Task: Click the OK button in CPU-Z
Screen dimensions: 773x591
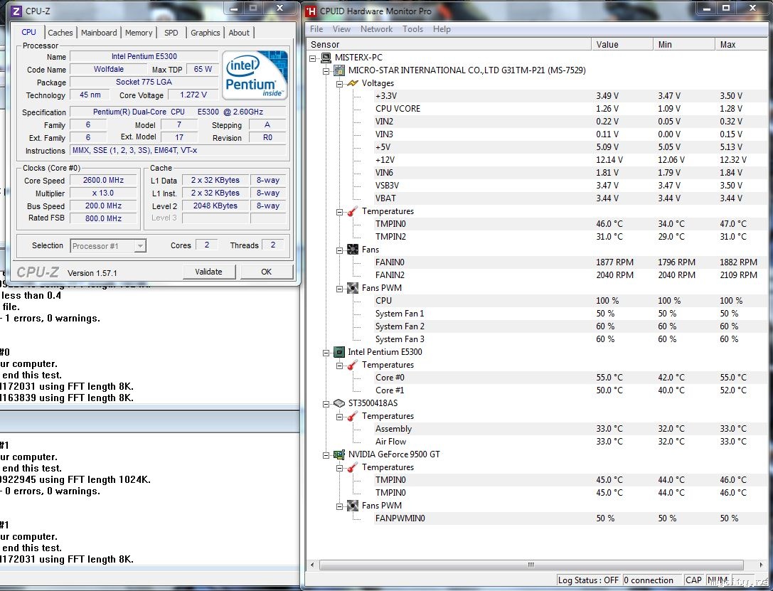Action: tap(266, 272)
